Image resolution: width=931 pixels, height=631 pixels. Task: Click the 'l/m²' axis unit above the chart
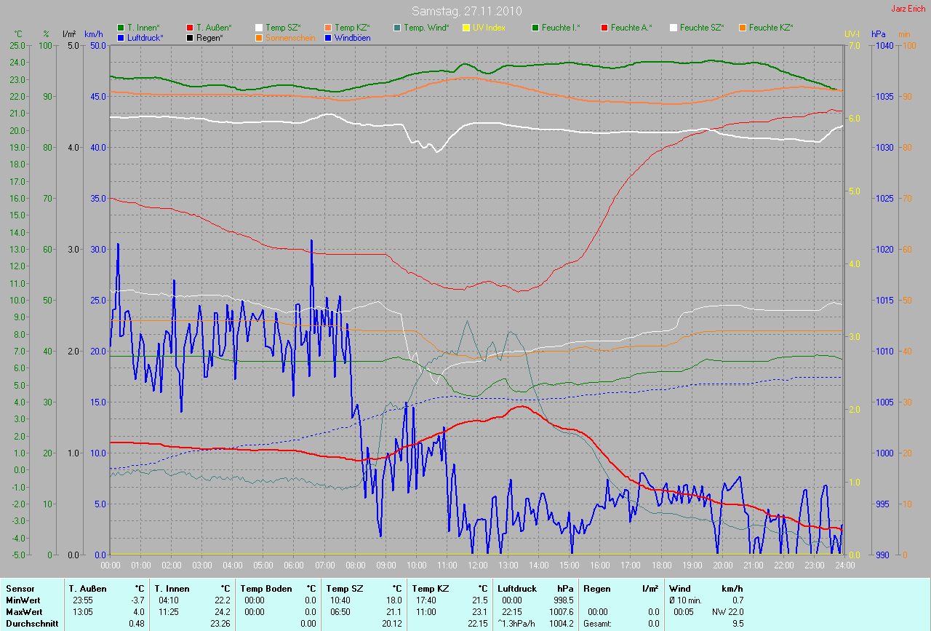pos(69,34)
